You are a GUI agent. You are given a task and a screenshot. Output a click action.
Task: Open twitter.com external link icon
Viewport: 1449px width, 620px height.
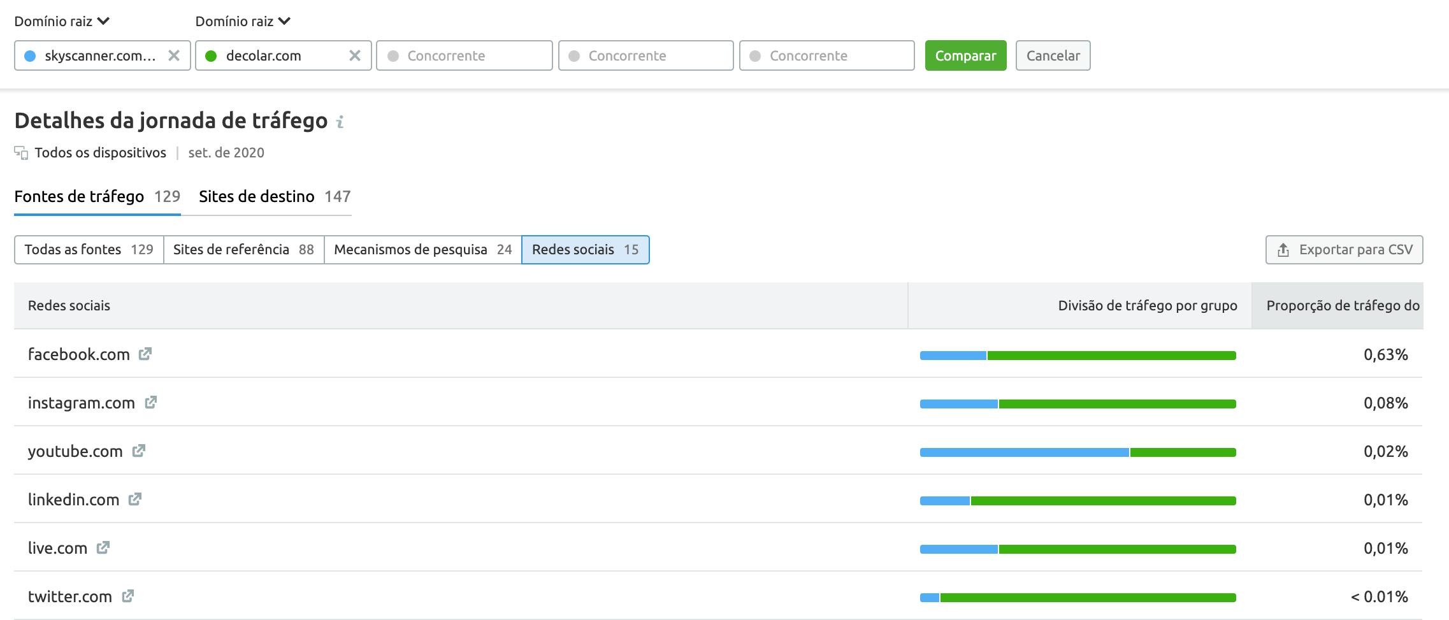[128, 596]
